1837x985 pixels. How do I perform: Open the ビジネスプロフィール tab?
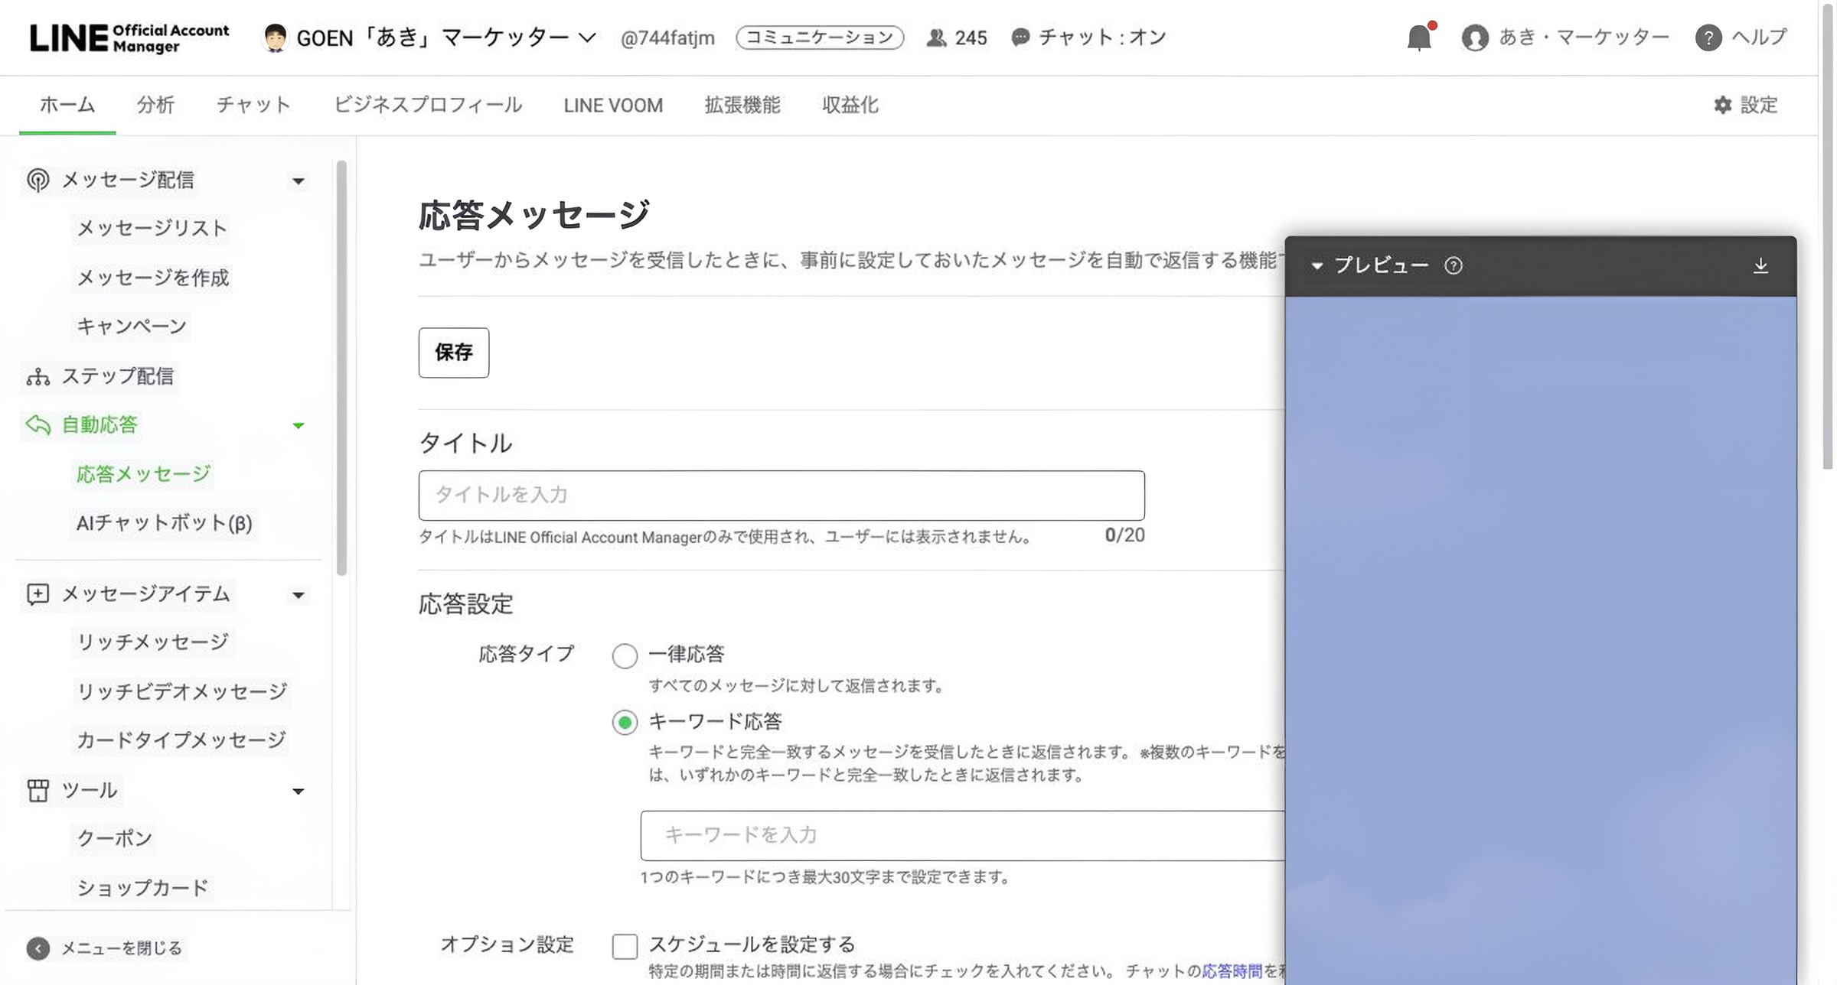pos(428,105)
